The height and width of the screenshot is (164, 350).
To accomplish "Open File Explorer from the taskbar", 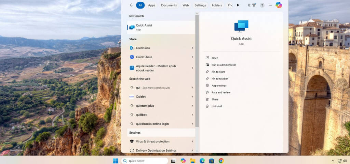I will (192, 161).
